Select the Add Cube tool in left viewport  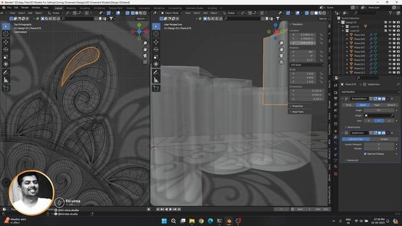coord(6,88)
